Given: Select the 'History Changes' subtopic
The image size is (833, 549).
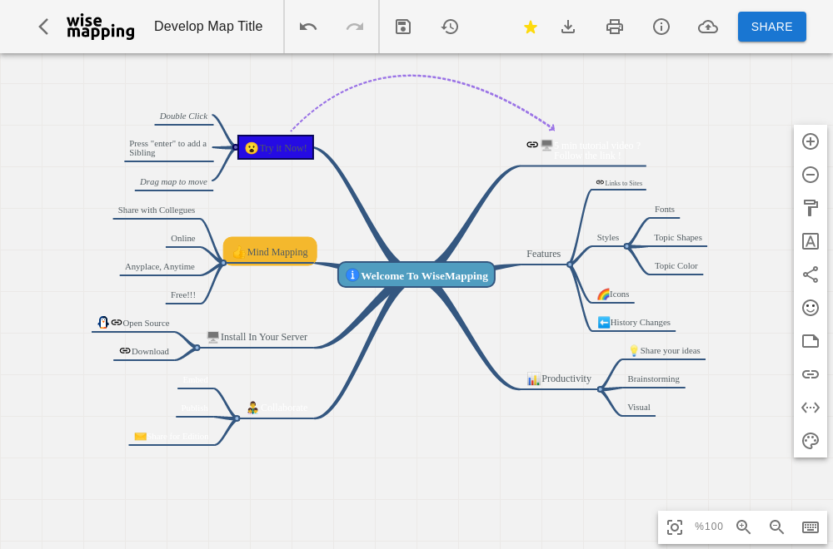Looking at the screenshot, I should 634,323.
